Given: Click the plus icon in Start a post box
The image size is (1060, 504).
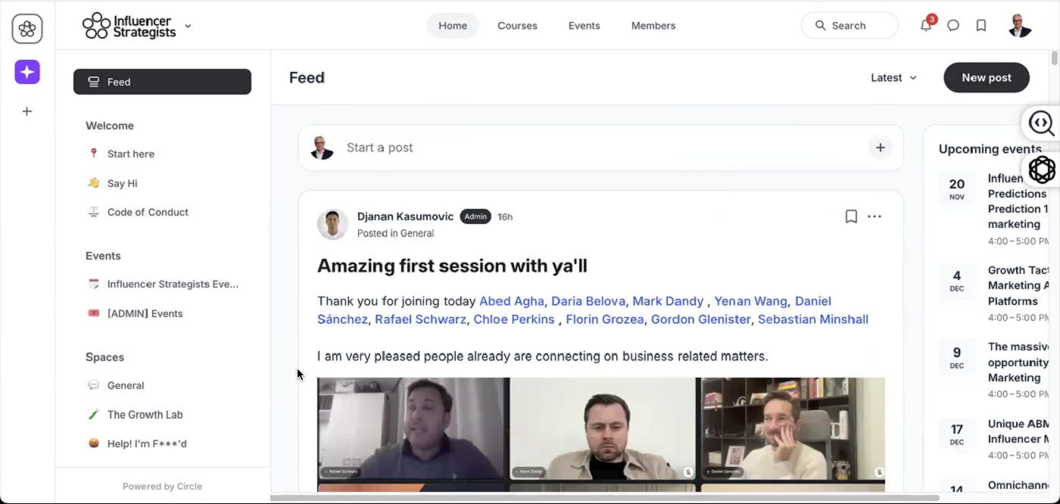Looking at the screenshot, I should pyautogui.click(x=880, y=148).
